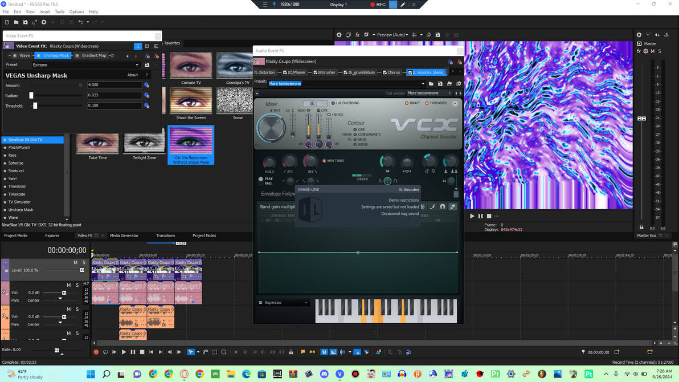Save project using the floppy disk icon
The width and height of the screenshot is (679, 382).
pyautogui.click(x=25, y=22)
